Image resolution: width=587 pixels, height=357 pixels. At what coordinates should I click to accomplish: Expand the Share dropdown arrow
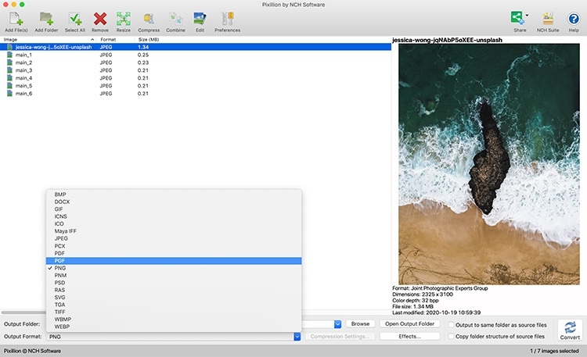(528, 16)
